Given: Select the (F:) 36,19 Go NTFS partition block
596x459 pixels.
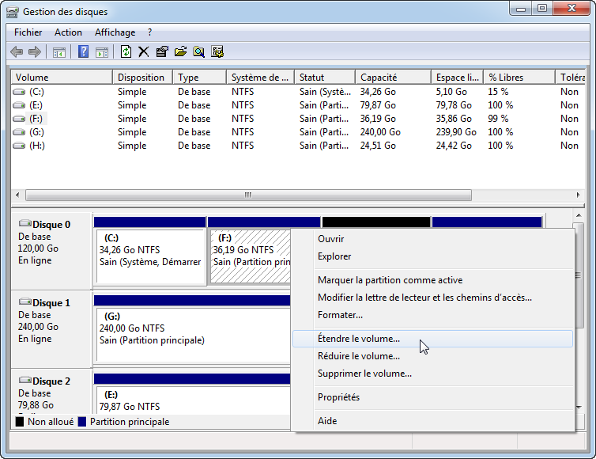Looking at the screenshot, I should point(250,256).
